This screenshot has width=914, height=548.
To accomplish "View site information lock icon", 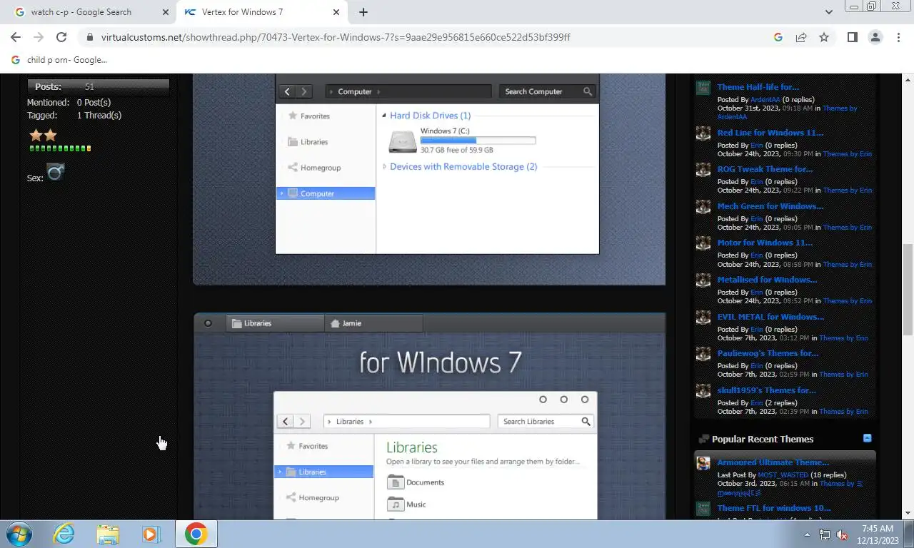I will (x=89, y=37).
